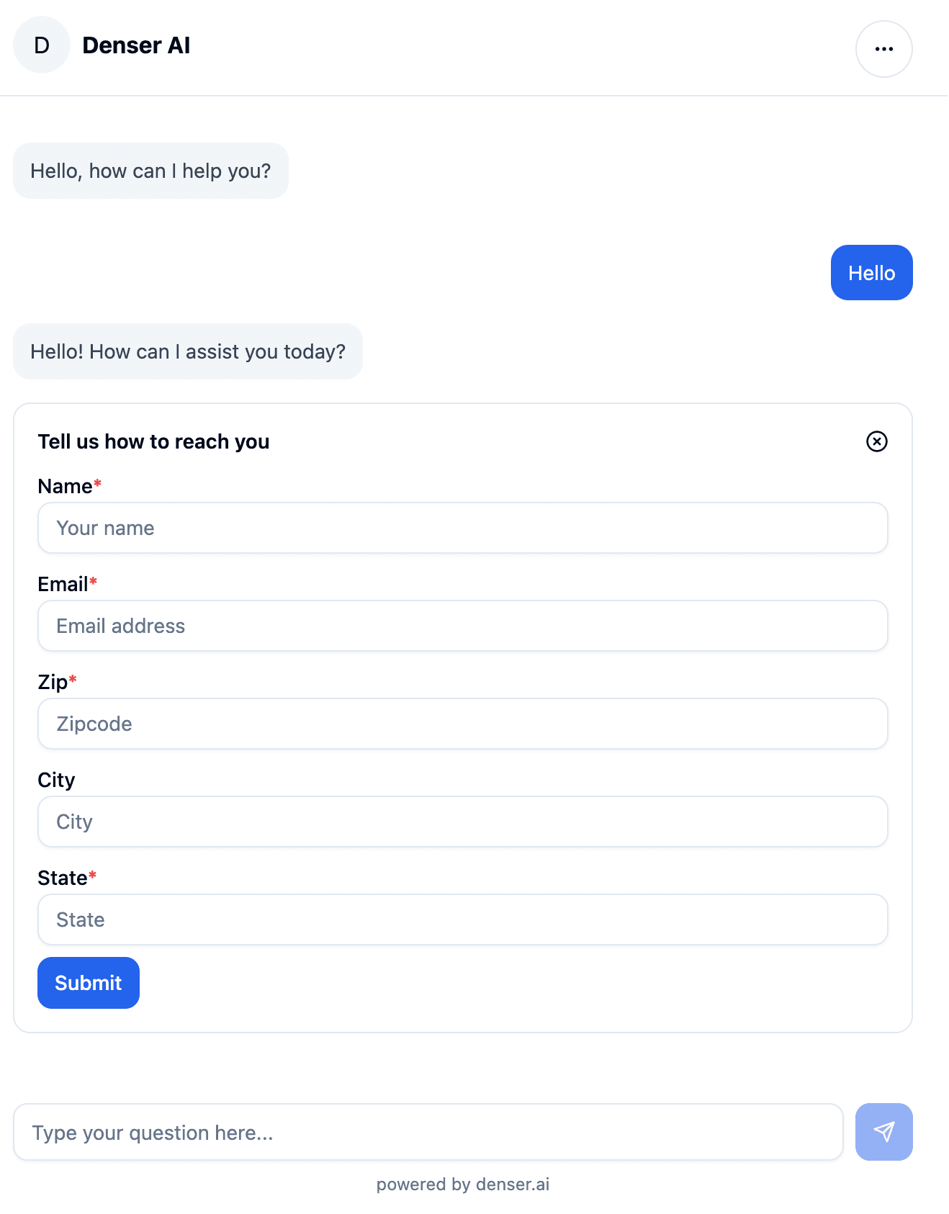Click the required asterisk next to Zip
The image size is (949, 1214).
(x=73, y=678)
